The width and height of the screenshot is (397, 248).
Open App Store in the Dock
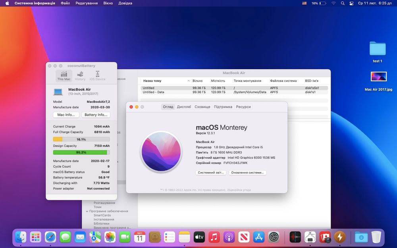[x=259, y=237]
